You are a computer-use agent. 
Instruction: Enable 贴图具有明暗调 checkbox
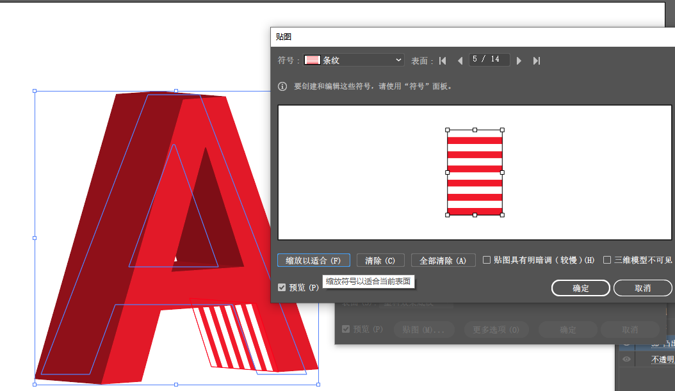pyautogui.click(x=487, y=260)
